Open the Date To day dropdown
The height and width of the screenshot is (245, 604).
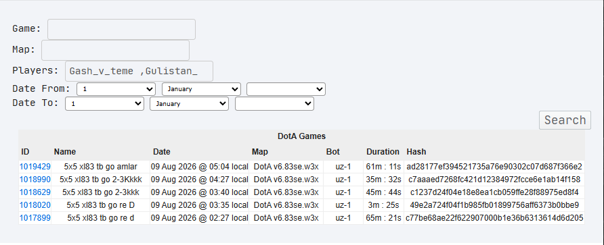[x=104, y=104]
